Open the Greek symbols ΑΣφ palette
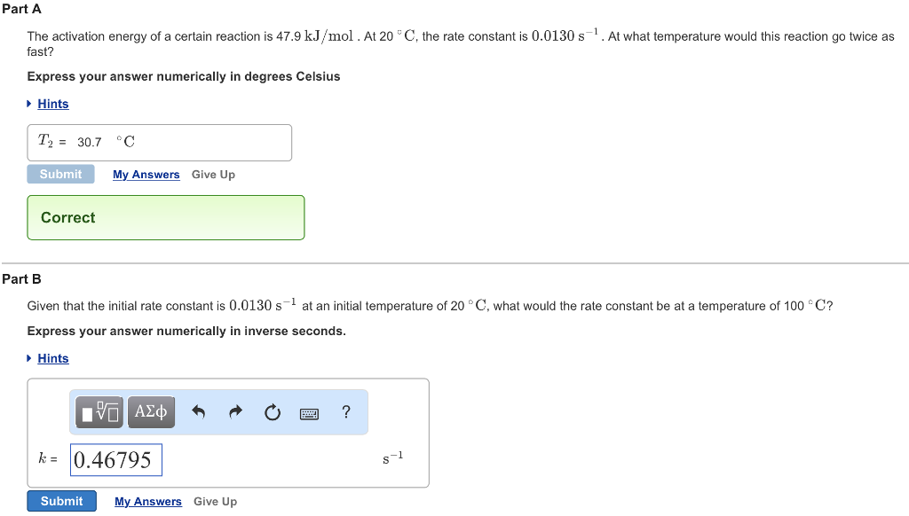The height and width of the screenshot is (516, 909). tap(150, 411)
